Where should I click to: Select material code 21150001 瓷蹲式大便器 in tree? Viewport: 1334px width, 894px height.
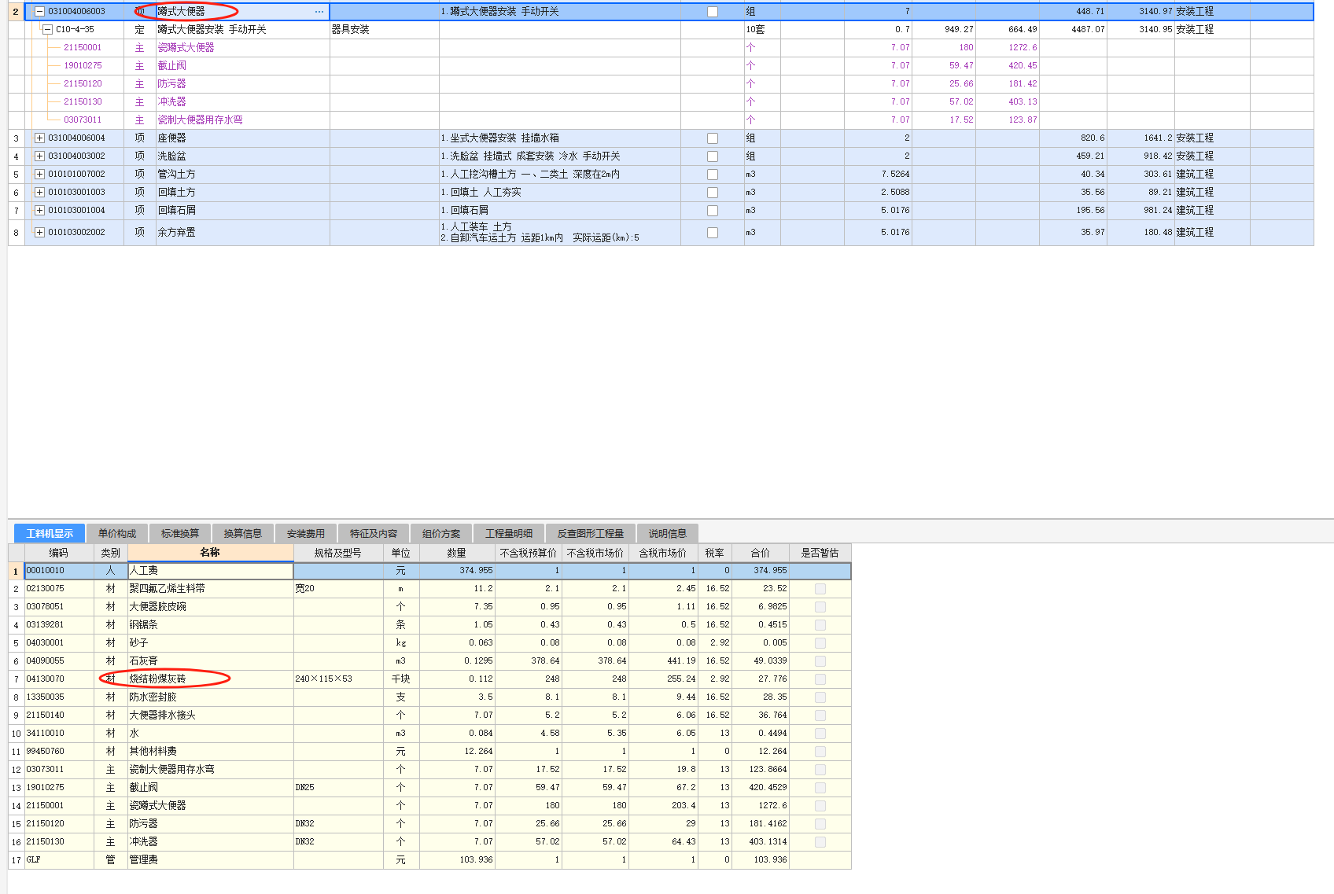[83, 48]
